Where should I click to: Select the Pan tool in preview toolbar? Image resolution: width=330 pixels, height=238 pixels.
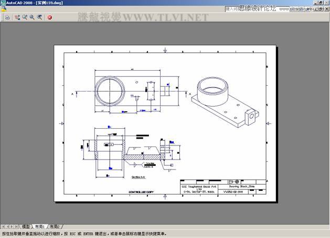(17, 17)
